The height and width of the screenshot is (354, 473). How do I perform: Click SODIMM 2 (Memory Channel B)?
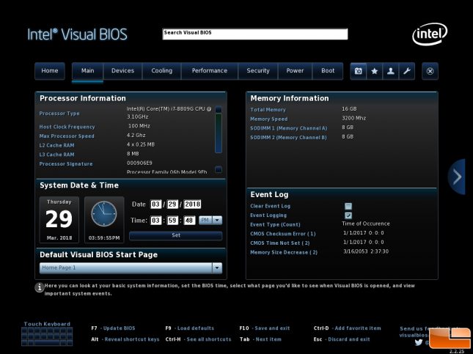pos(288,138)
